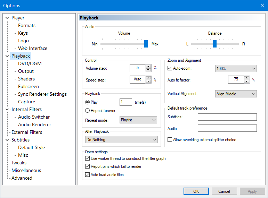Select the Player tree item
Viewport: 268px width, 198px height.
point(18,18)
